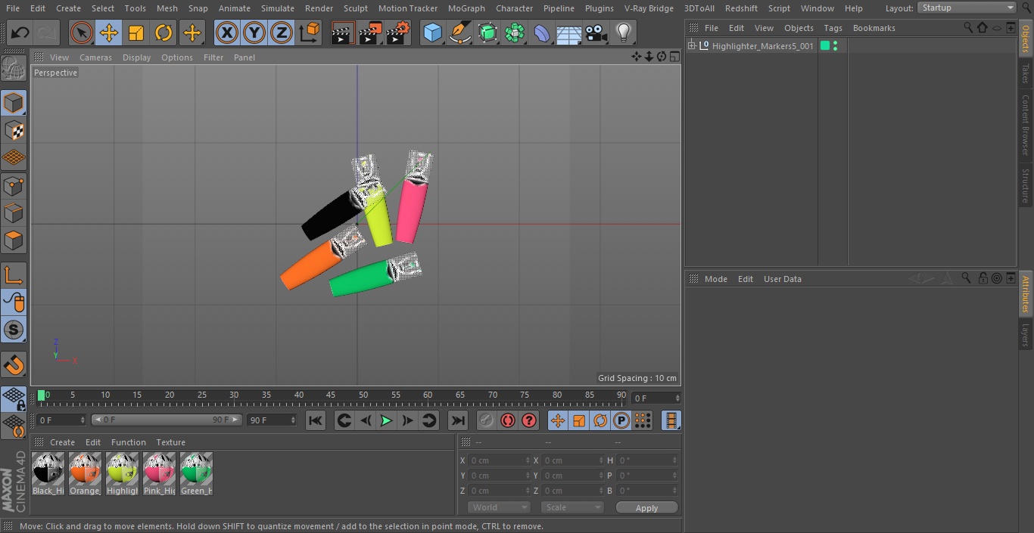Screen dimensions: 1034x533
Task: Click frame 45 on the timeline ruler
Action: pos(332,395)
